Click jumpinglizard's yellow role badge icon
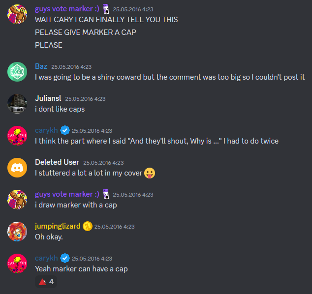 point(88,226)
